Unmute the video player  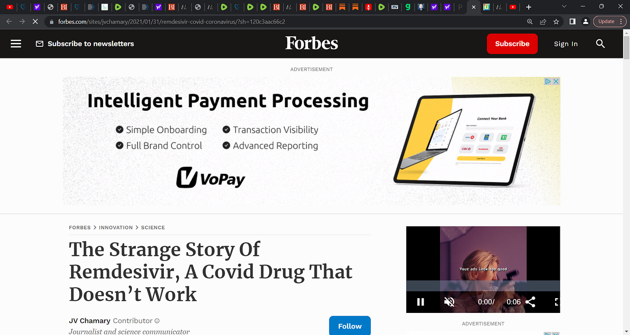[x=449, y=302]
